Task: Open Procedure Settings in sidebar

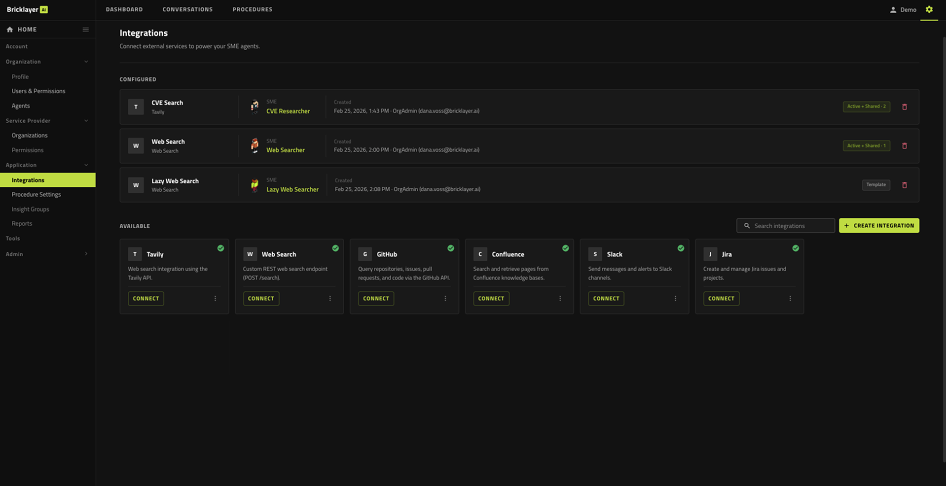Action: click(x=36, y=195)
